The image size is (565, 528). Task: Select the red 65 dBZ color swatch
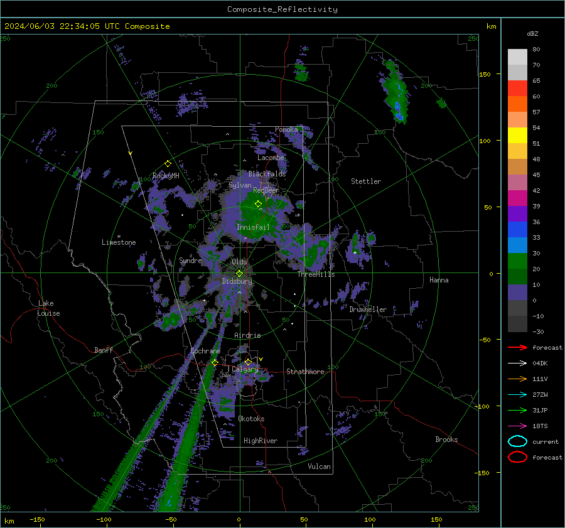tap(517, 88)
